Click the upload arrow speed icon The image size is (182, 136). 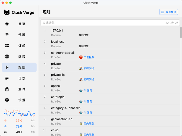pyautogui.click(x=5, y=120)
